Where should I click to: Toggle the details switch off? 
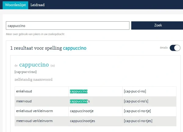coord(175,48)
